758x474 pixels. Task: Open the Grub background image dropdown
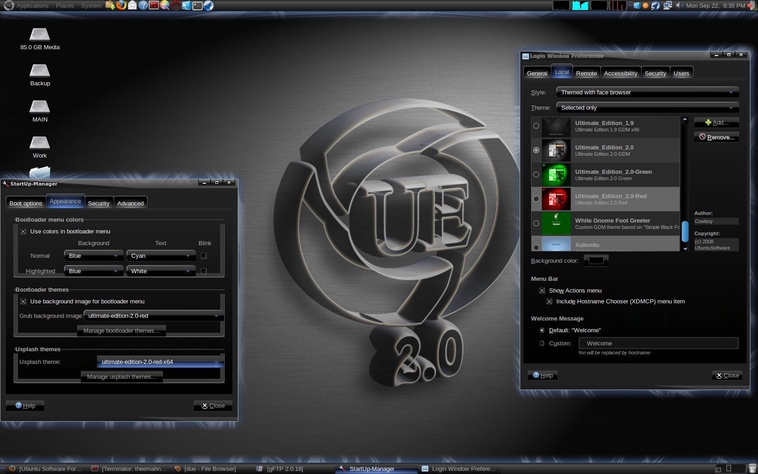(x=154, y=316)
